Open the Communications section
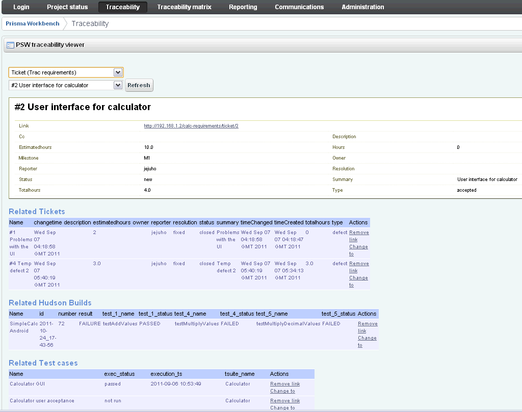Screen dimensions: 522x412 (x=299, y=7)
